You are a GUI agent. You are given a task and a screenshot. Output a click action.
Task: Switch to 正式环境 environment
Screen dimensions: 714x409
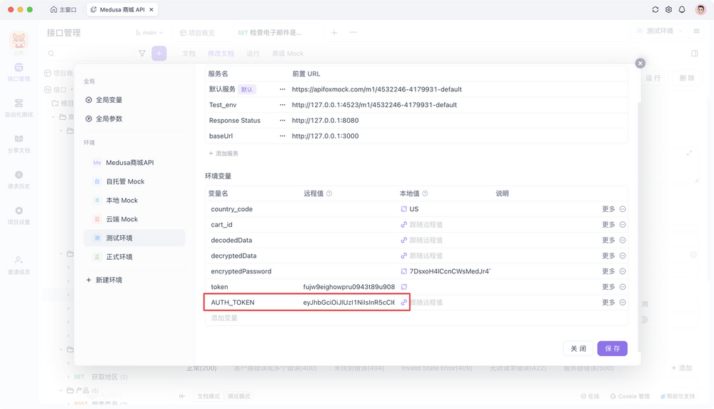[x=119, y=257]
